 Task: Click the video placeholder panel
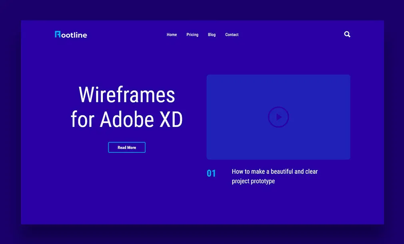(278, 117)
